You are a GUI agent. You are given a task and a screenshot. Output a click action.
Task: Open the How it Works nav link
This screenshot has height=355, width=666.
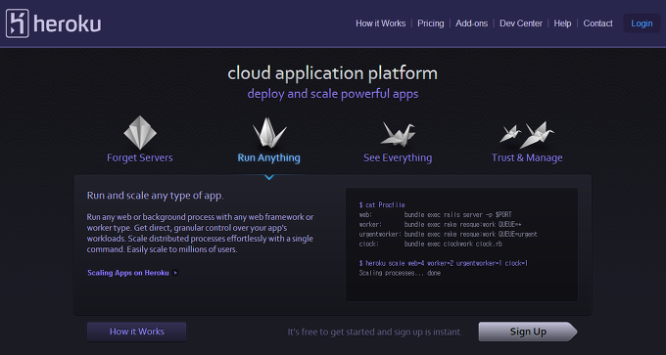click(x=381, y=23)
